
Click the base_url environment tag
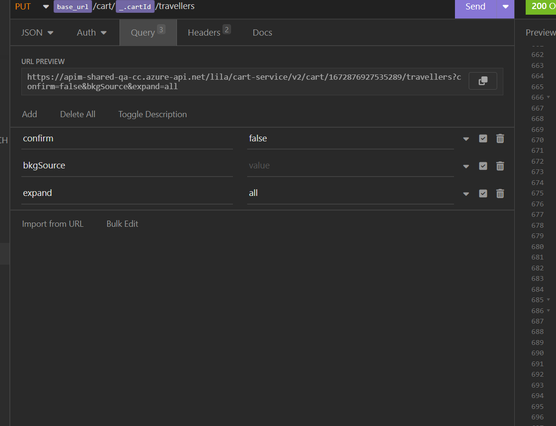coord(72,7)
